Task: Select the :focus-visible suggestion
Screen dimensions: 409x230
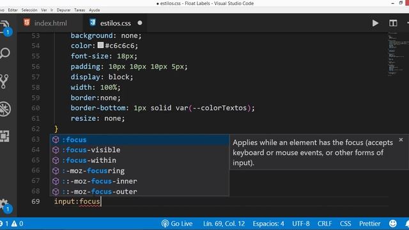Action: pos(139,150)
